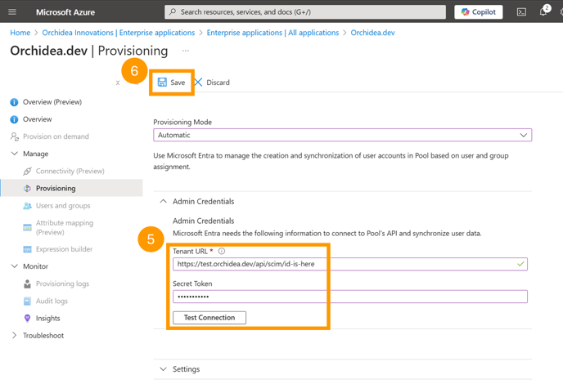
Task: Open Provision on demand
Action: coord(56,136)
